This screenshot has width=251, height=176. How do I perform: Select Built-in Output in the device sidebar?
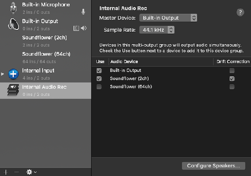(x=46, y=25)
